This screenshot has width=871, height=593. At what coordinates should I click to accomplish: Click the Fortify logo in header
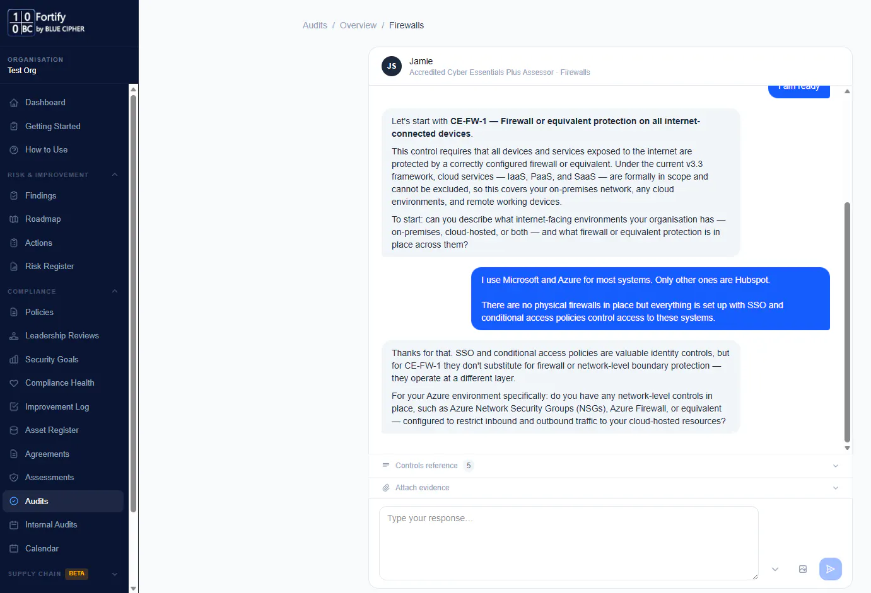tap(46, 23)
